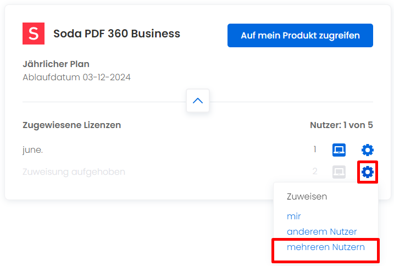Screen dimensions: 394x266
Task: Click the gray device icon for license 2
Action: coord(338,172)
